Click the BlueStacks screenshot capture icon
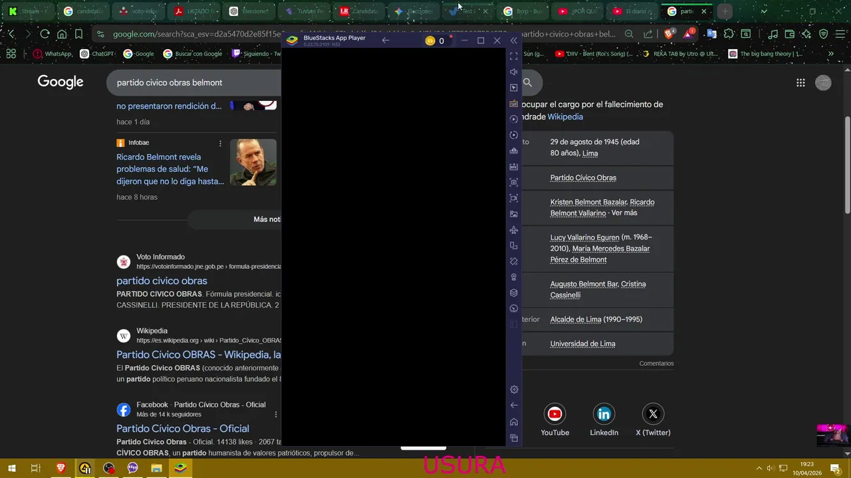 pos(513,183)
